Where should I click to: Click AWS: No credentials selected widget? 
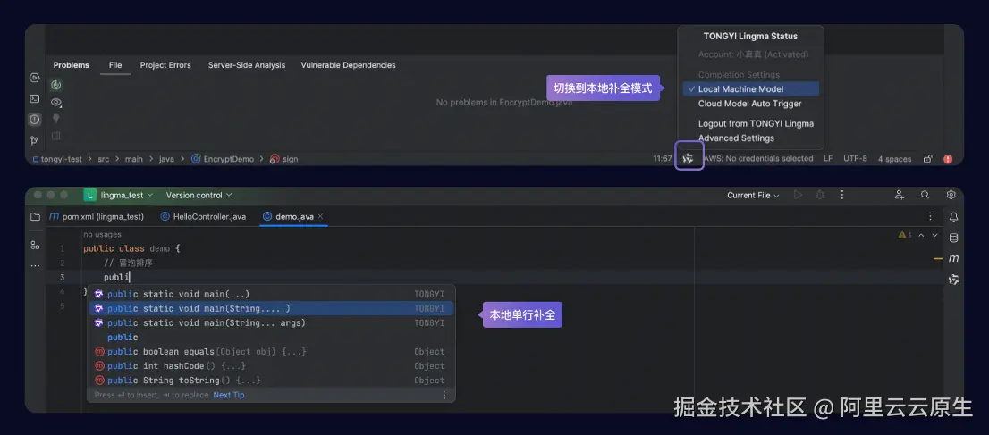[759, 159]
